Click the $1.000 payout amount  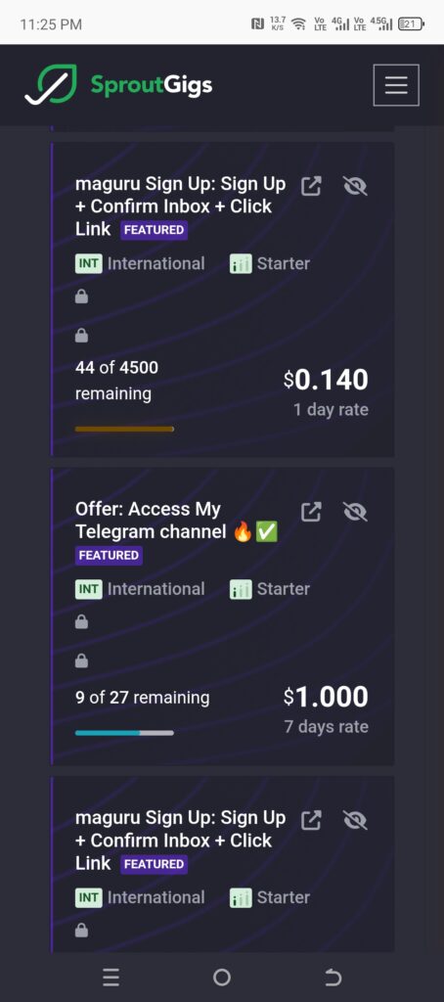[326, 697]
